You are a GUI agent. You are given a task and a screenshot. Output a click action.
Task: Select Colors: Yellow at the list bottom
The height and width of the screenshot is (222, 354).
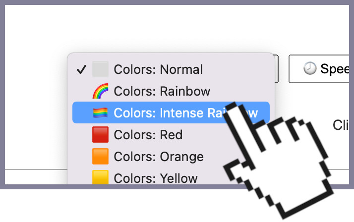pyautogui.click(x=171, y=177)
